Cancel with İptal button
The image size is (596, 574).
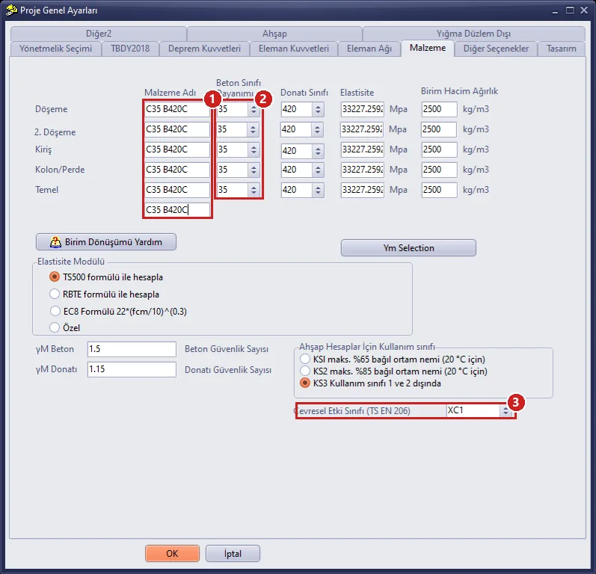coord(233,554)
